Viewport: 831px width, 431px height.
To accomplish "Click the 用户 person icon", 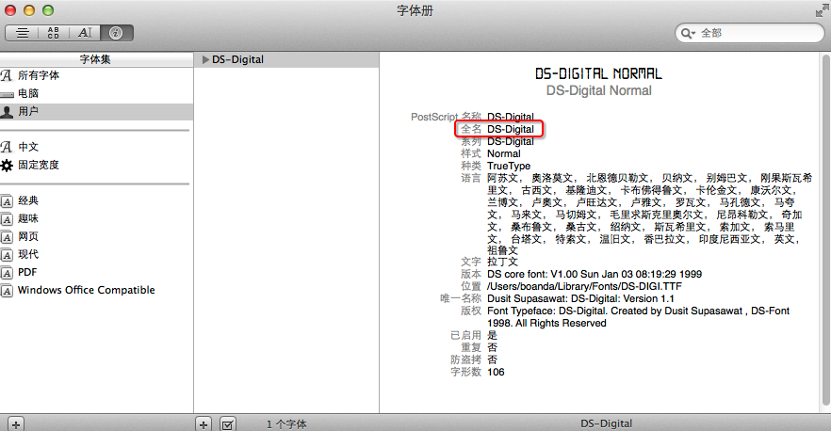I will click(7, 112).
